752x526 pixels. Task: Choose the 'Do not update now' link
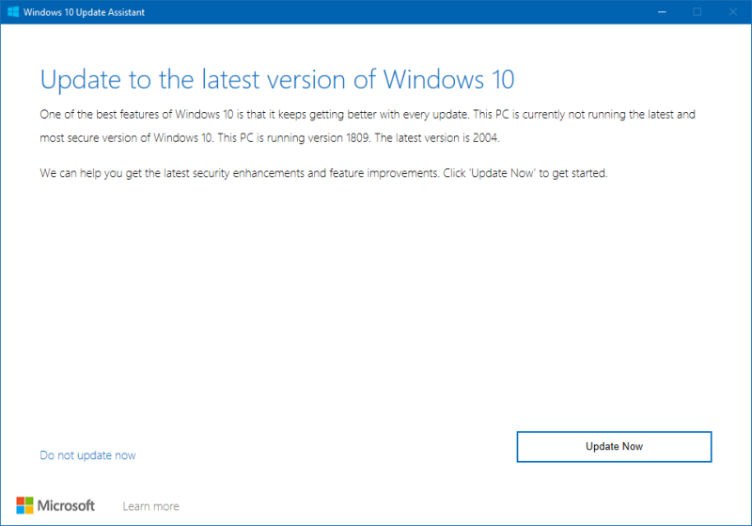pos(87,455)
